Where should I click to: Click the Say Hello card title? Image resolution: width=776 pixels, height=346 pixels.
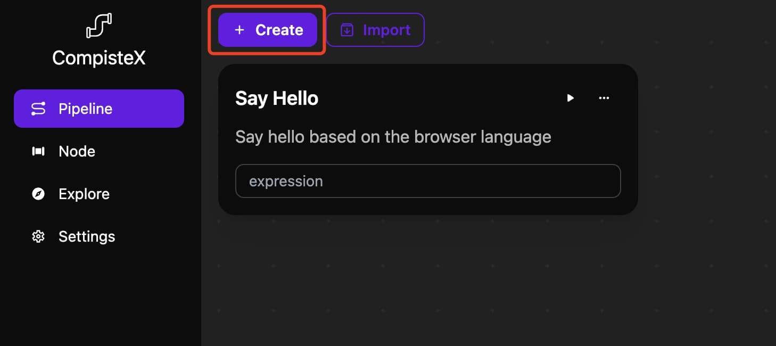tap(277, 98)
